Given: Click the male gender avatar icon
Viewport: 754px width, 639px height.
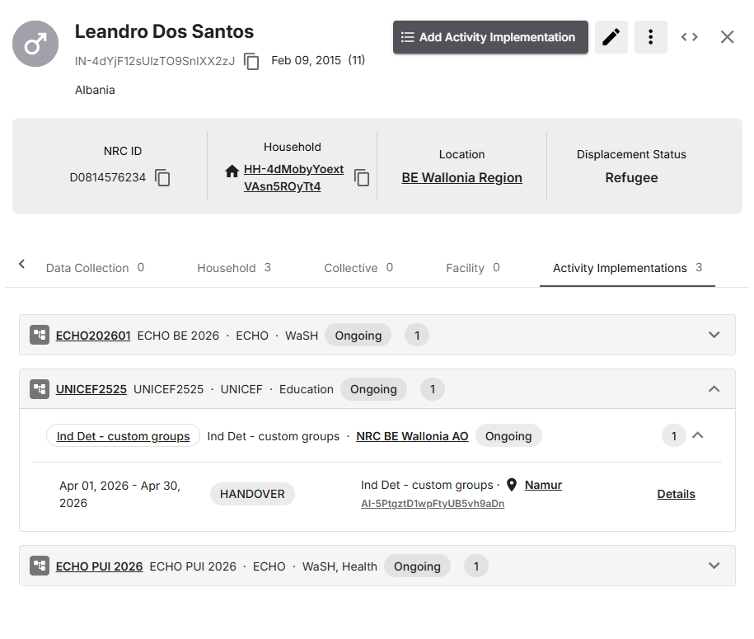Looking at the screenshot, I should [x=35, y=44].
